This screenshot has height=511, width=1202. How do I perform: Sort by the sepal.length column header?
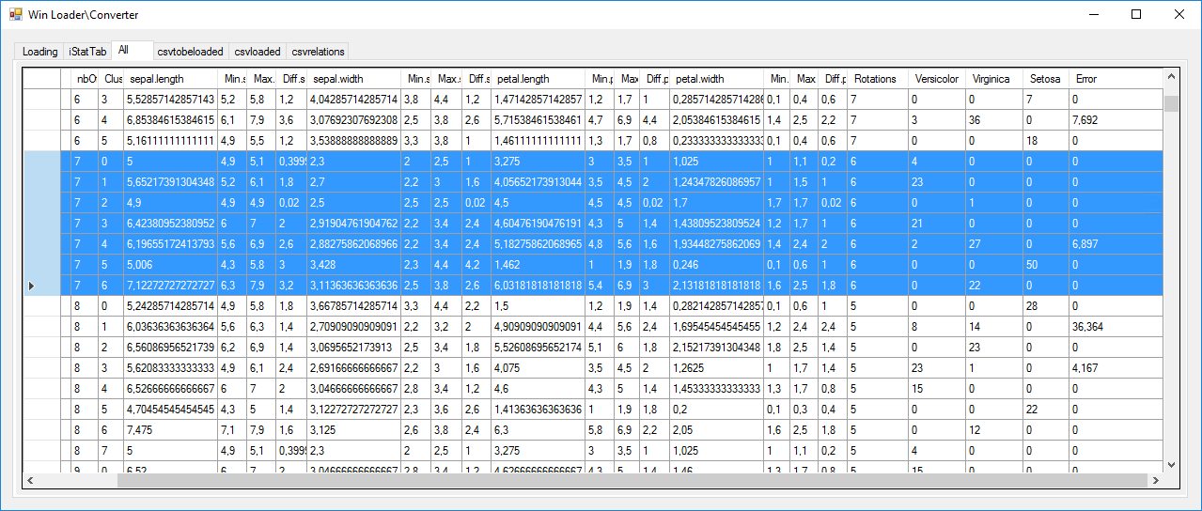point(171,79)
